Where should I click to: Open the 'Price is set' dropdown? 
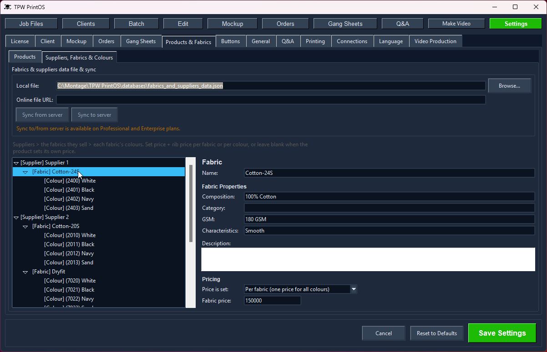coord(354,289)
